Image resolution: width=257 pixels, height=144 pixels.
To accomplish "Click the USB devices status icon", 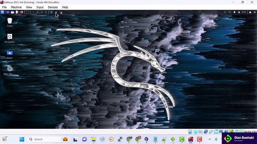I will coord(211,132).
